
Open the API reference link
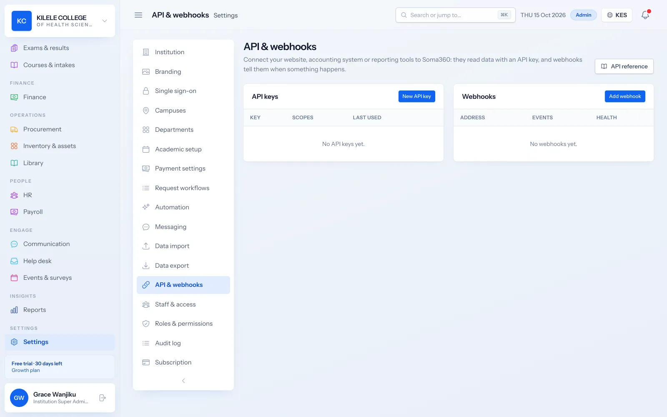tap(624, 66)
